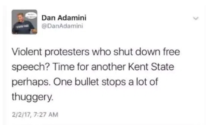The image size is (219, 125).
Task: Select "shut down" in the tweet text
Action: (137, 52)
